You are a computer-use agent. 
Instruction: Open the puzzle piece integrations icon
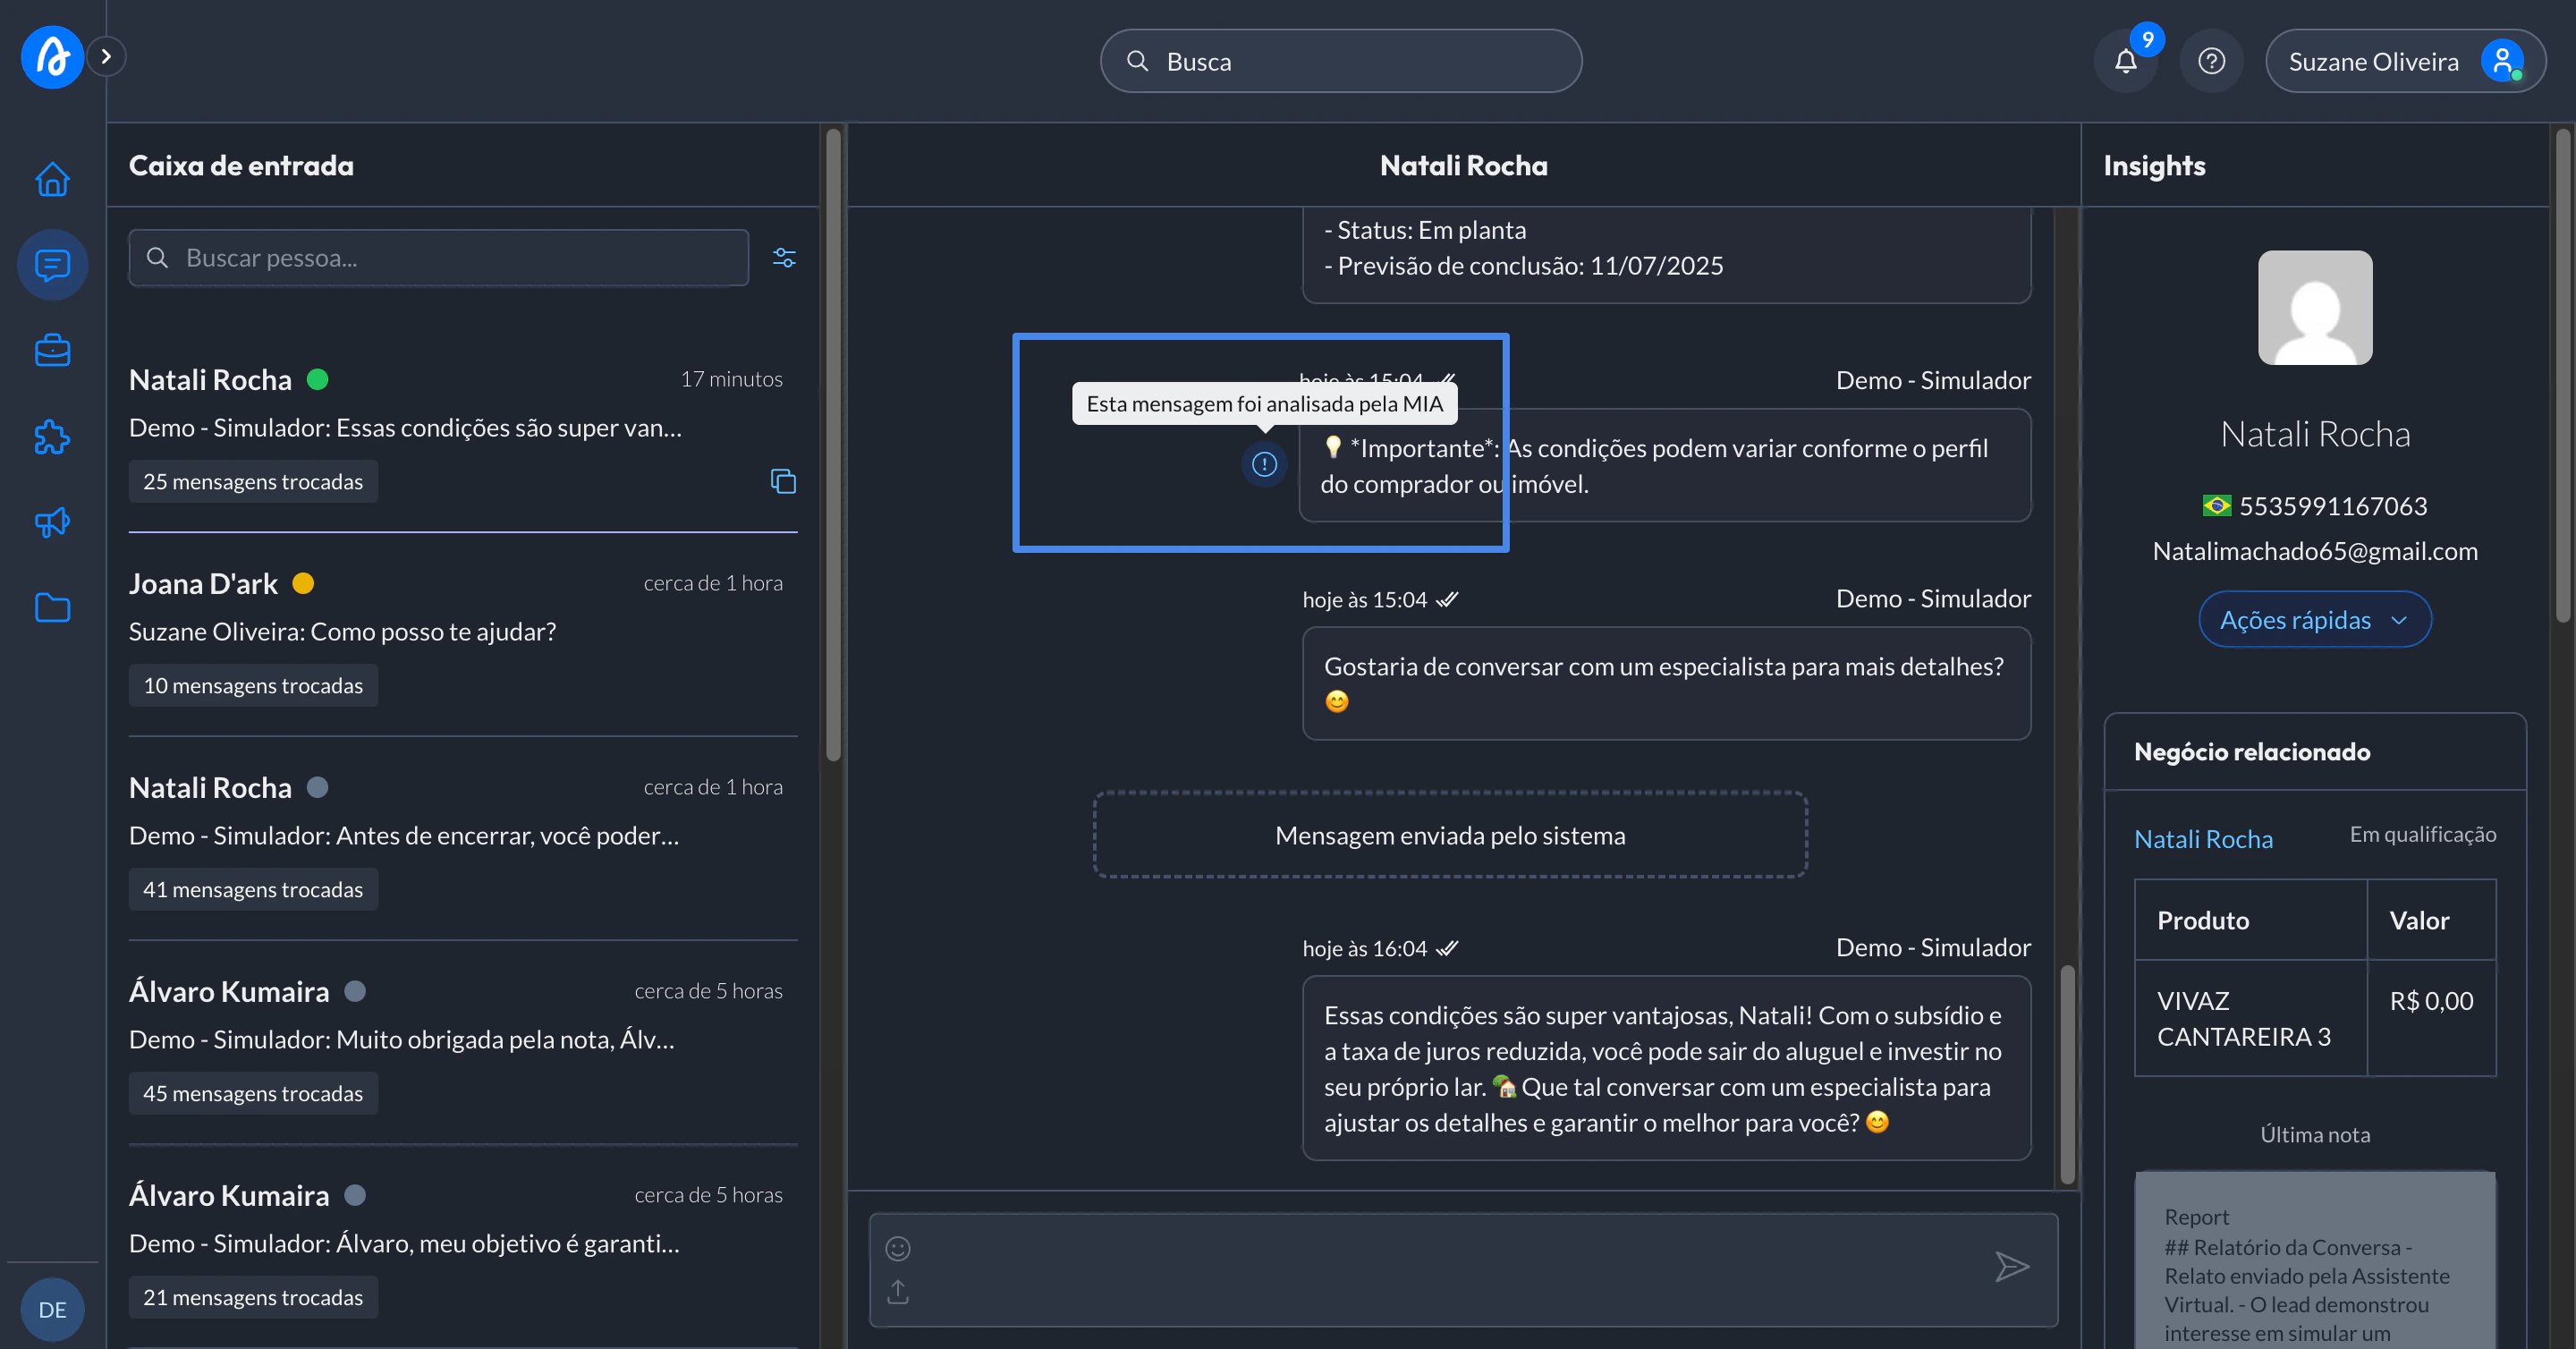click(52, 437)
